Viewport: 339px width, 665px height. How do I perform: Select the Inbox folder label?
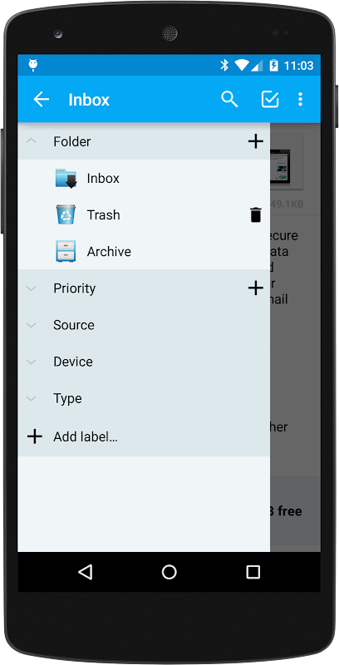[103, 178]
